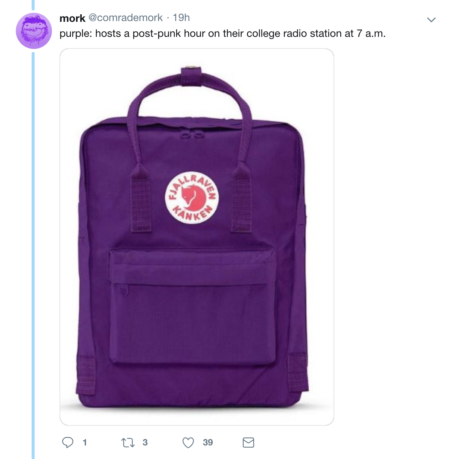Click the reply count showing 1

tap(85, 442)
